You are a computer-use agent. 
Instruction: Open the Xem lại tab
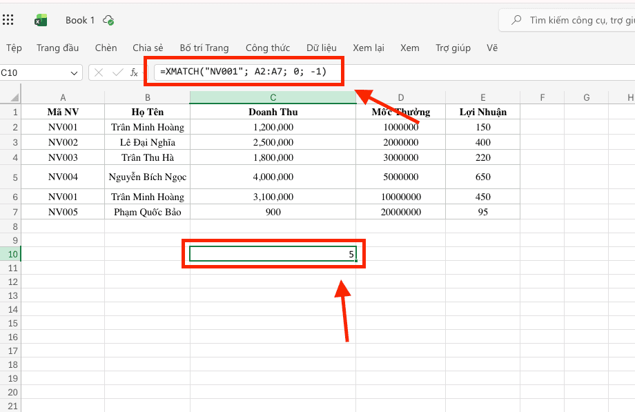369,48
